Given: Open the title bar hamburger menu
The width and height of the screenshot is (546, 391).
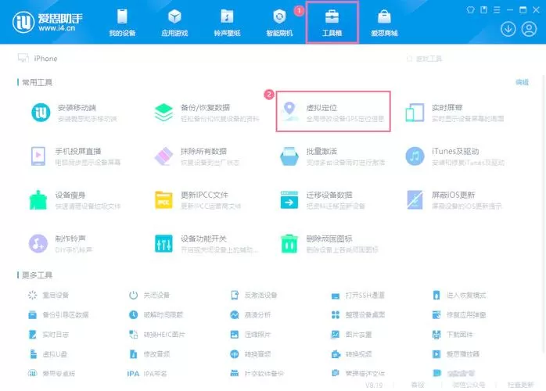Looking at the screenshot, I should pos(497,9).
